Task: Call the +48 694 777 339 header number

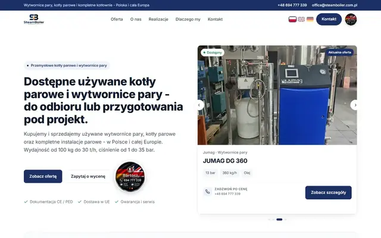Action: (x=292, y=5)
